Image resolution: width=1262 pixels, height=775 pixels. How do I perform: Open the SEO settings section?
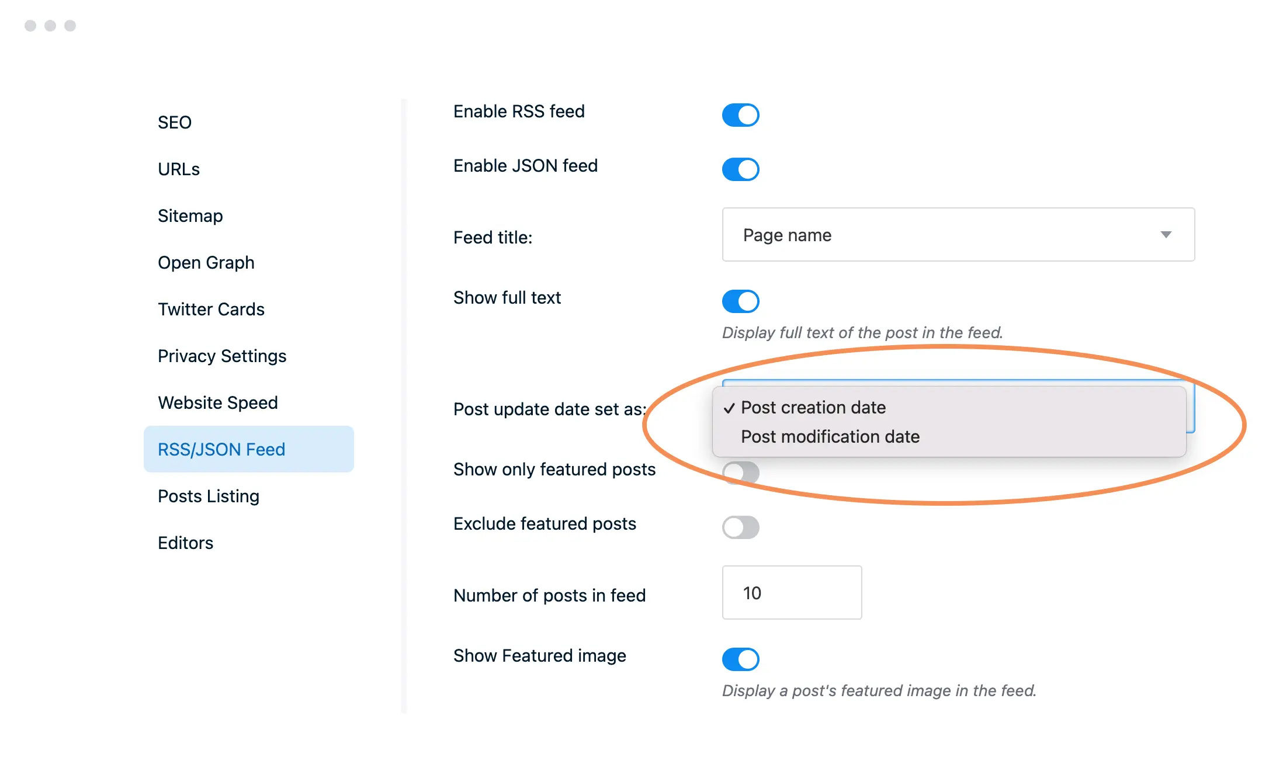click(x=175, y=122)
